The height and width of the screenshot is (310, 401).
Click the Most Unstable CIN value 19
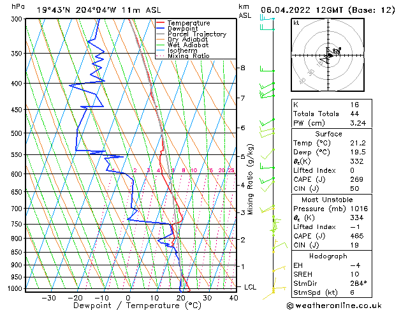point(354,246)
